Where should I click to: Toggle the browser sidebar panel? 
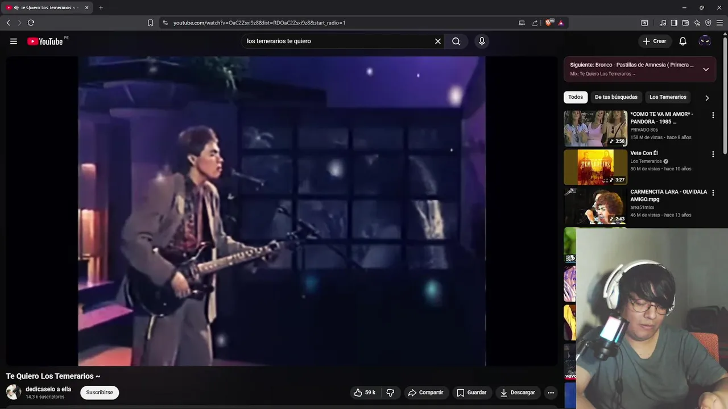pos(674,23)
